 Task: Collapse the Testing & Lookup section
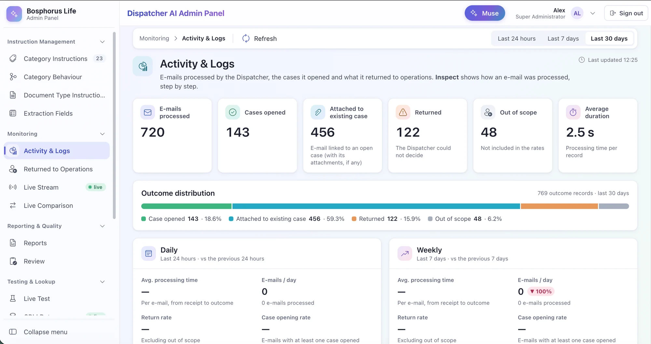click(102, 282)
